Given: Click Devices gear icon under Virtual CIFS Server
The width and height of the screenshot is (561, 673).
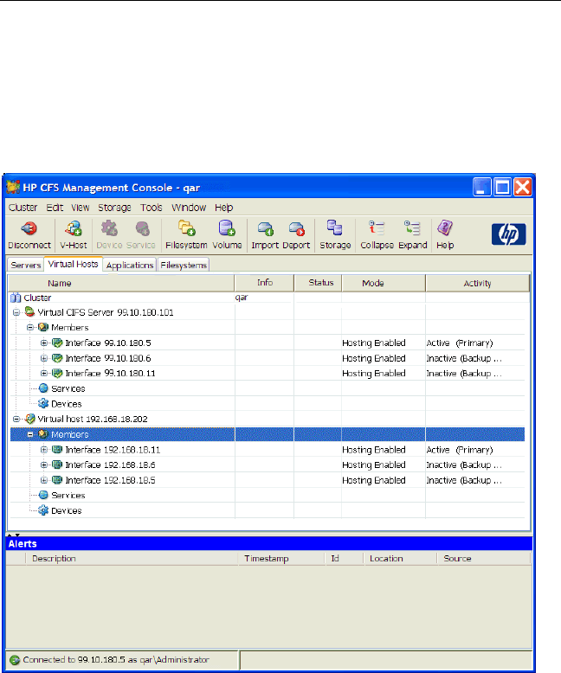Looking at the screenshot, I should (x=43, y=403).
